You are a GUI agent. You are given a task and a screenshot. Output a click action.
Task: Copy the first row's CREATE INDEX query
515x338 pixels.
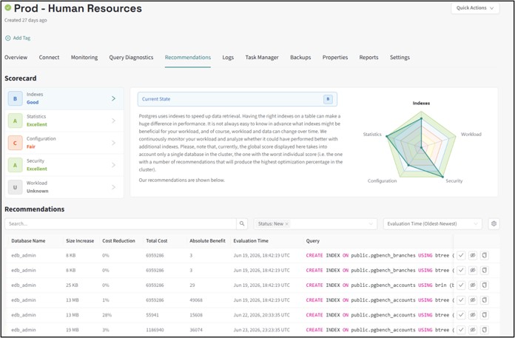[x=485, y=255]
